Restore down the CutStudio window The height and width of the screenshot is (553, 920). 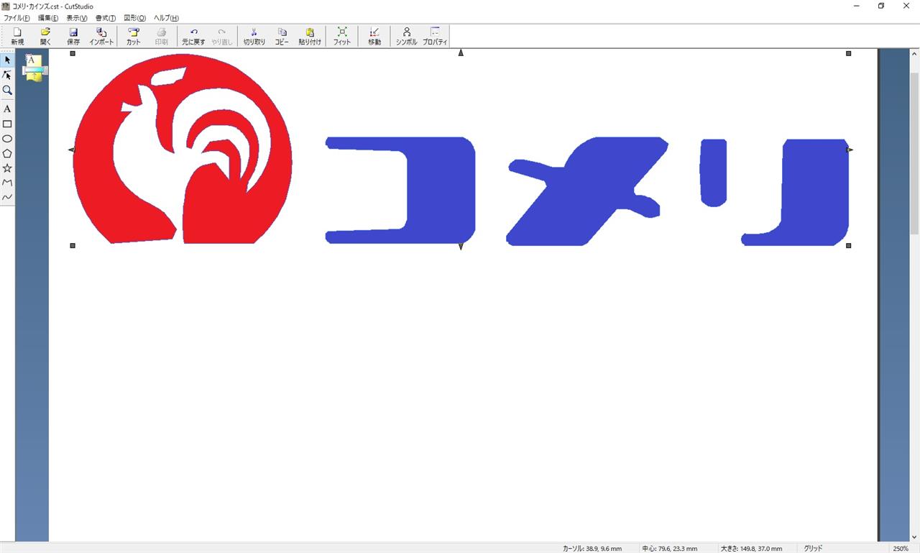[x=881, y=6]
